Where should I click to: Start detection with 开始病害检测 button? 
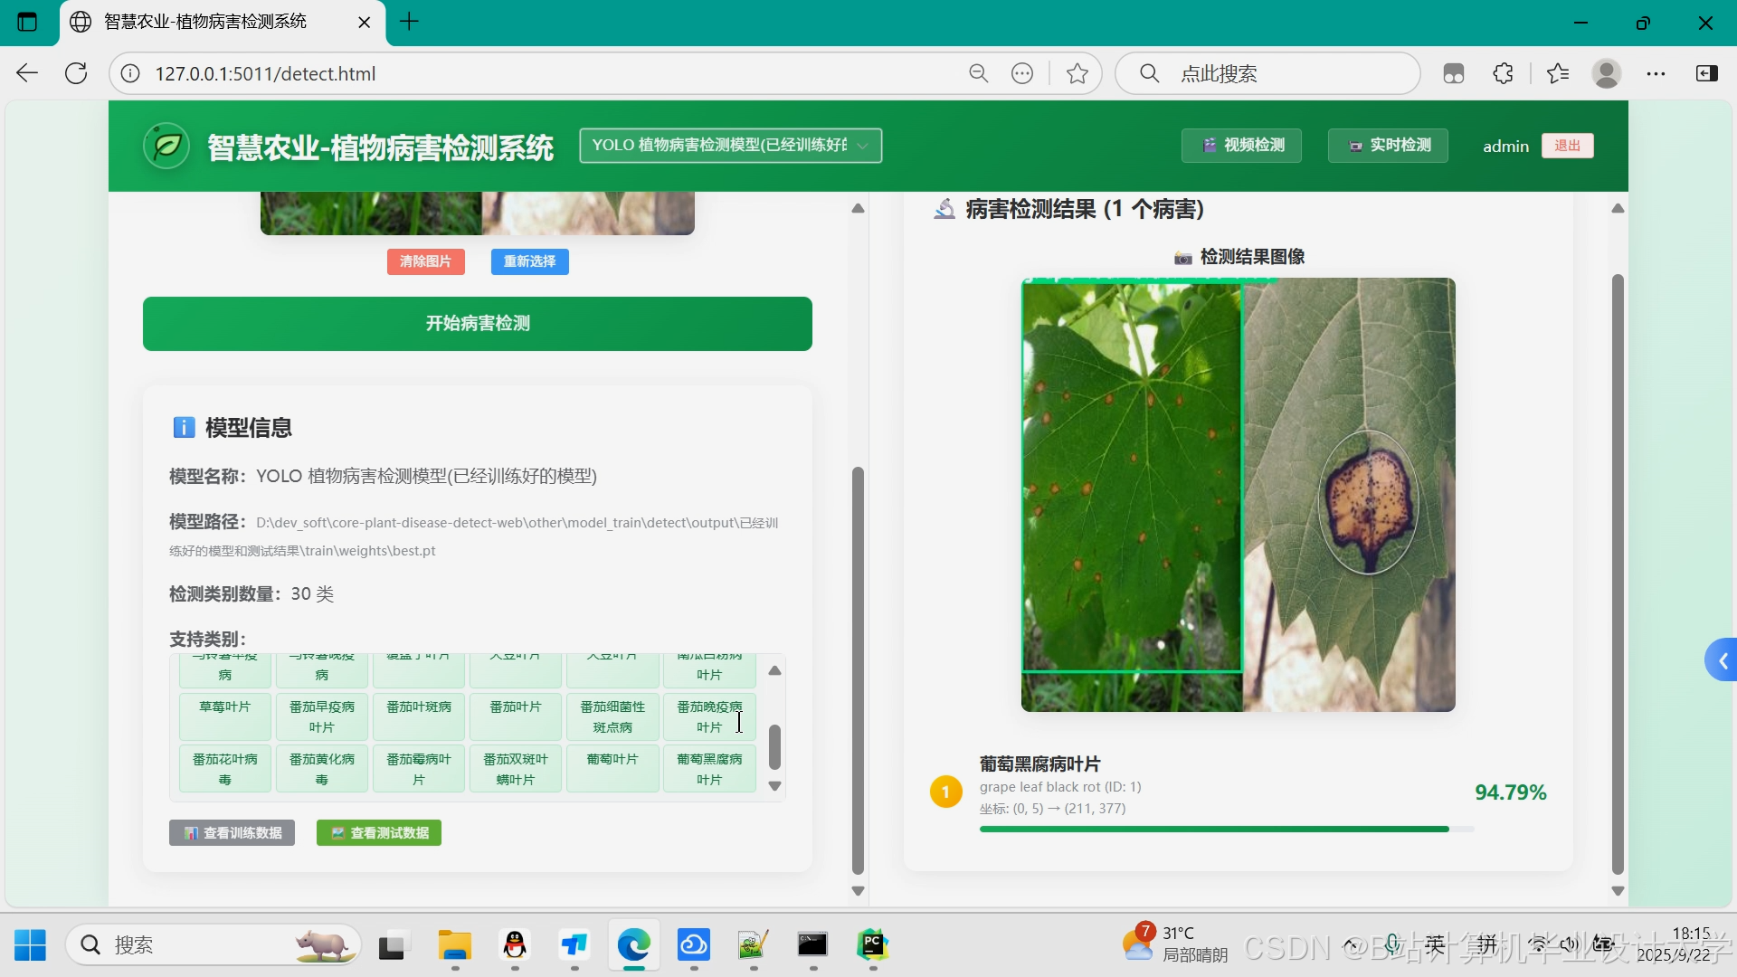tap(477, 324)
